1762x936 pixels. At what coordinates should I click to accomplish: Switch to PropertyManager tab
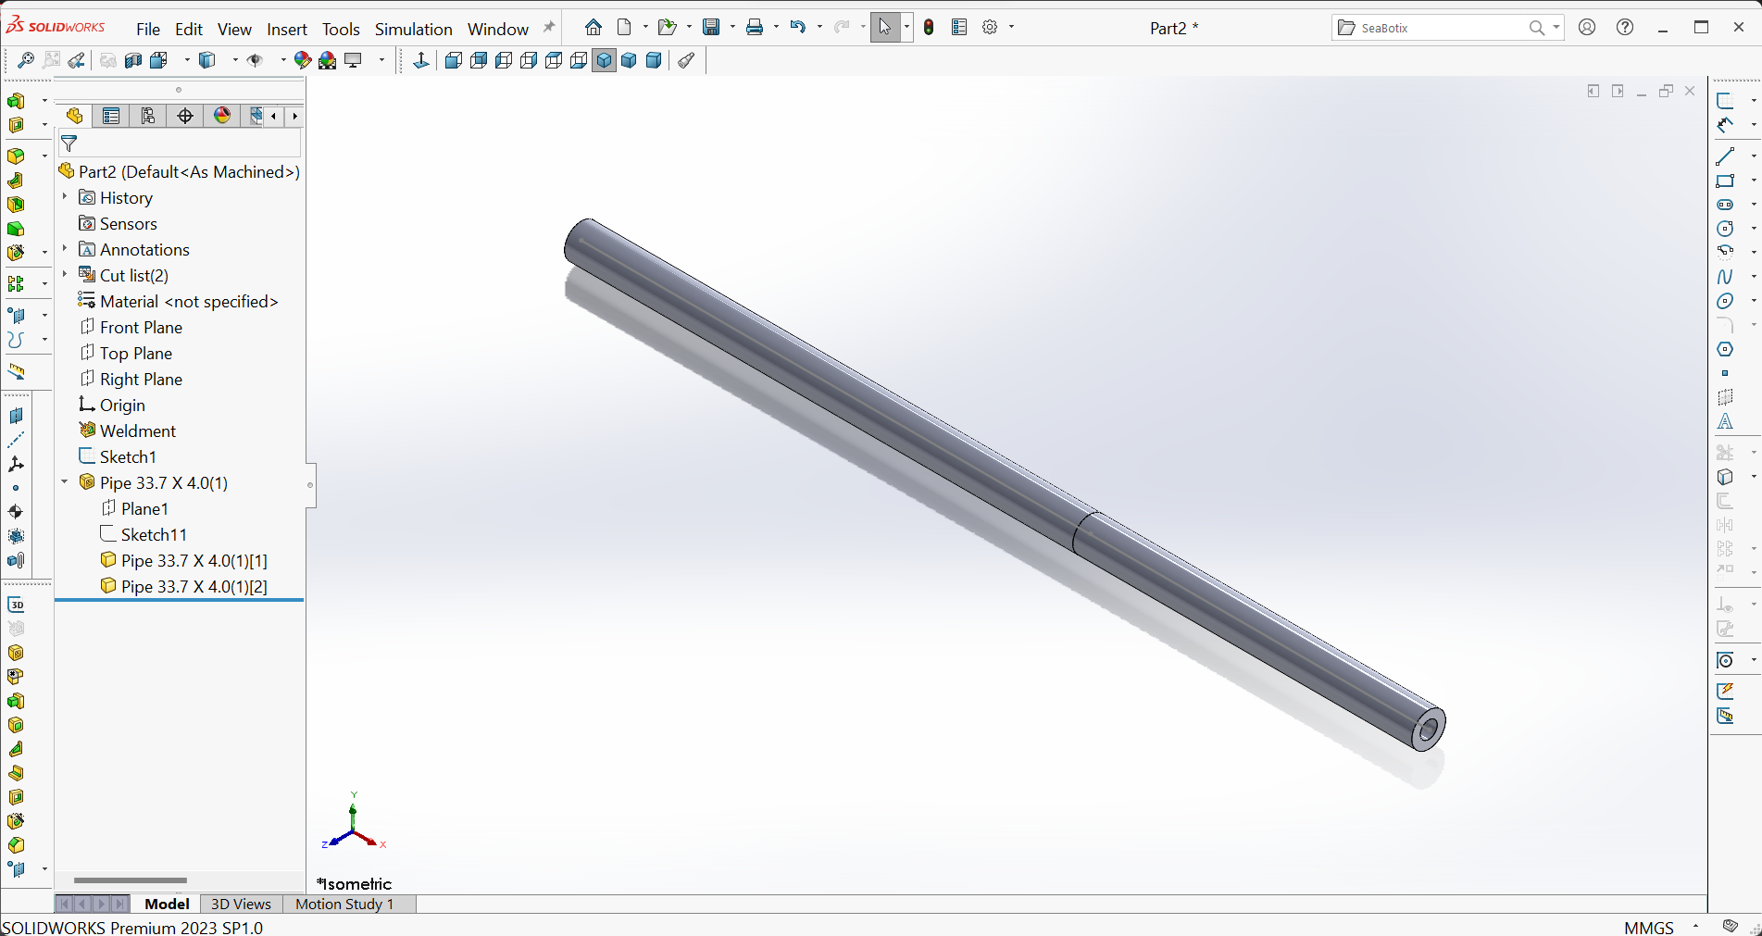click(111, 116)
